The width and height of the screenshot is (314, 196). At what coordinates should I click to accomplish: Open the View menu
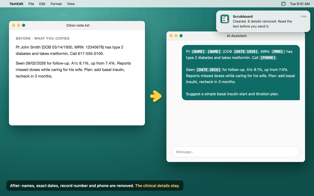[x=71, y=4]
